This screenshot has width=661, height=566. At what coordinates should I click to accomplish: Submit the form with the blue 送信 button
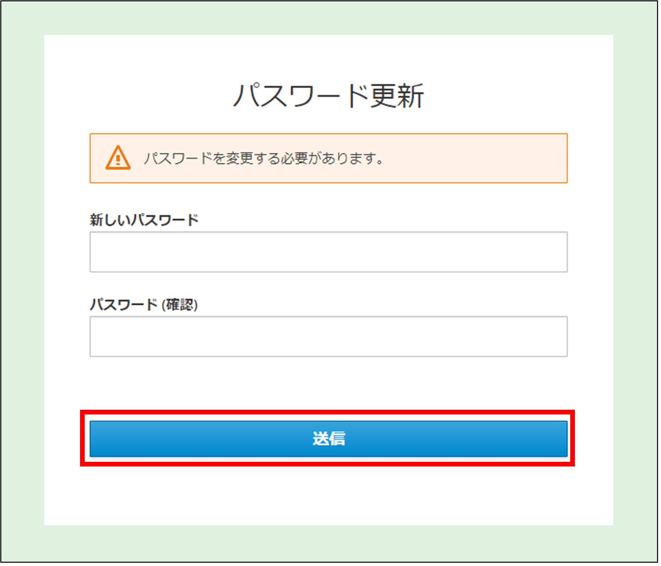coord(328,439)
